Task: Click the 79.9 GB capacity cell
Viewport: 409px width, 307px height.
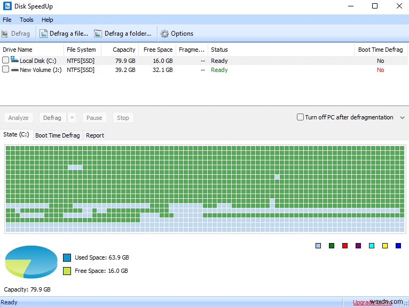Action: [125, 61]
